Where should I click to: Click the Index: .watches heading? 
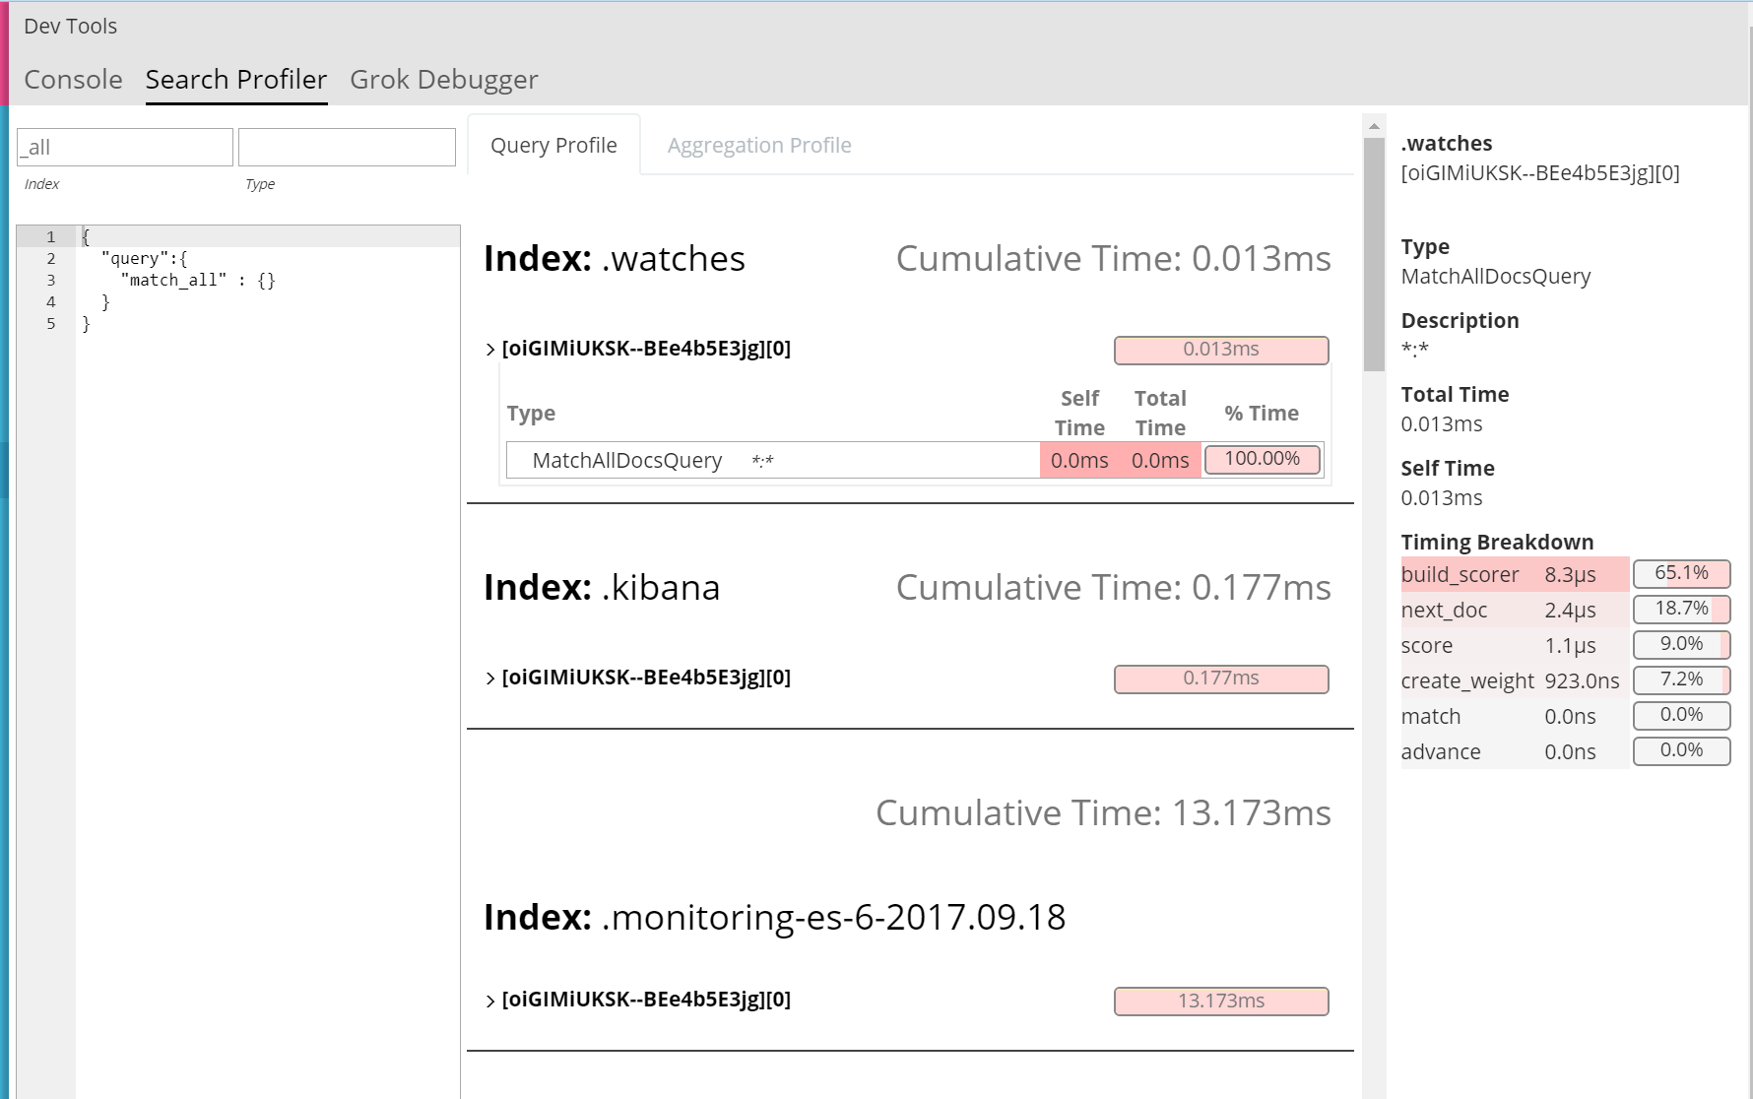tap(615, 258)
